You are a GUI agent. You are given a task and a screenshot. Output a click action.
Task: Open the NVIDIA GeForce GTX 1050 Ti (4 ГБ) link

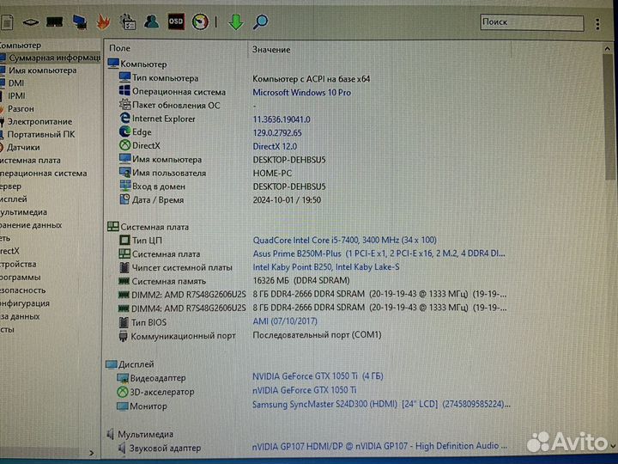(318, 376)
